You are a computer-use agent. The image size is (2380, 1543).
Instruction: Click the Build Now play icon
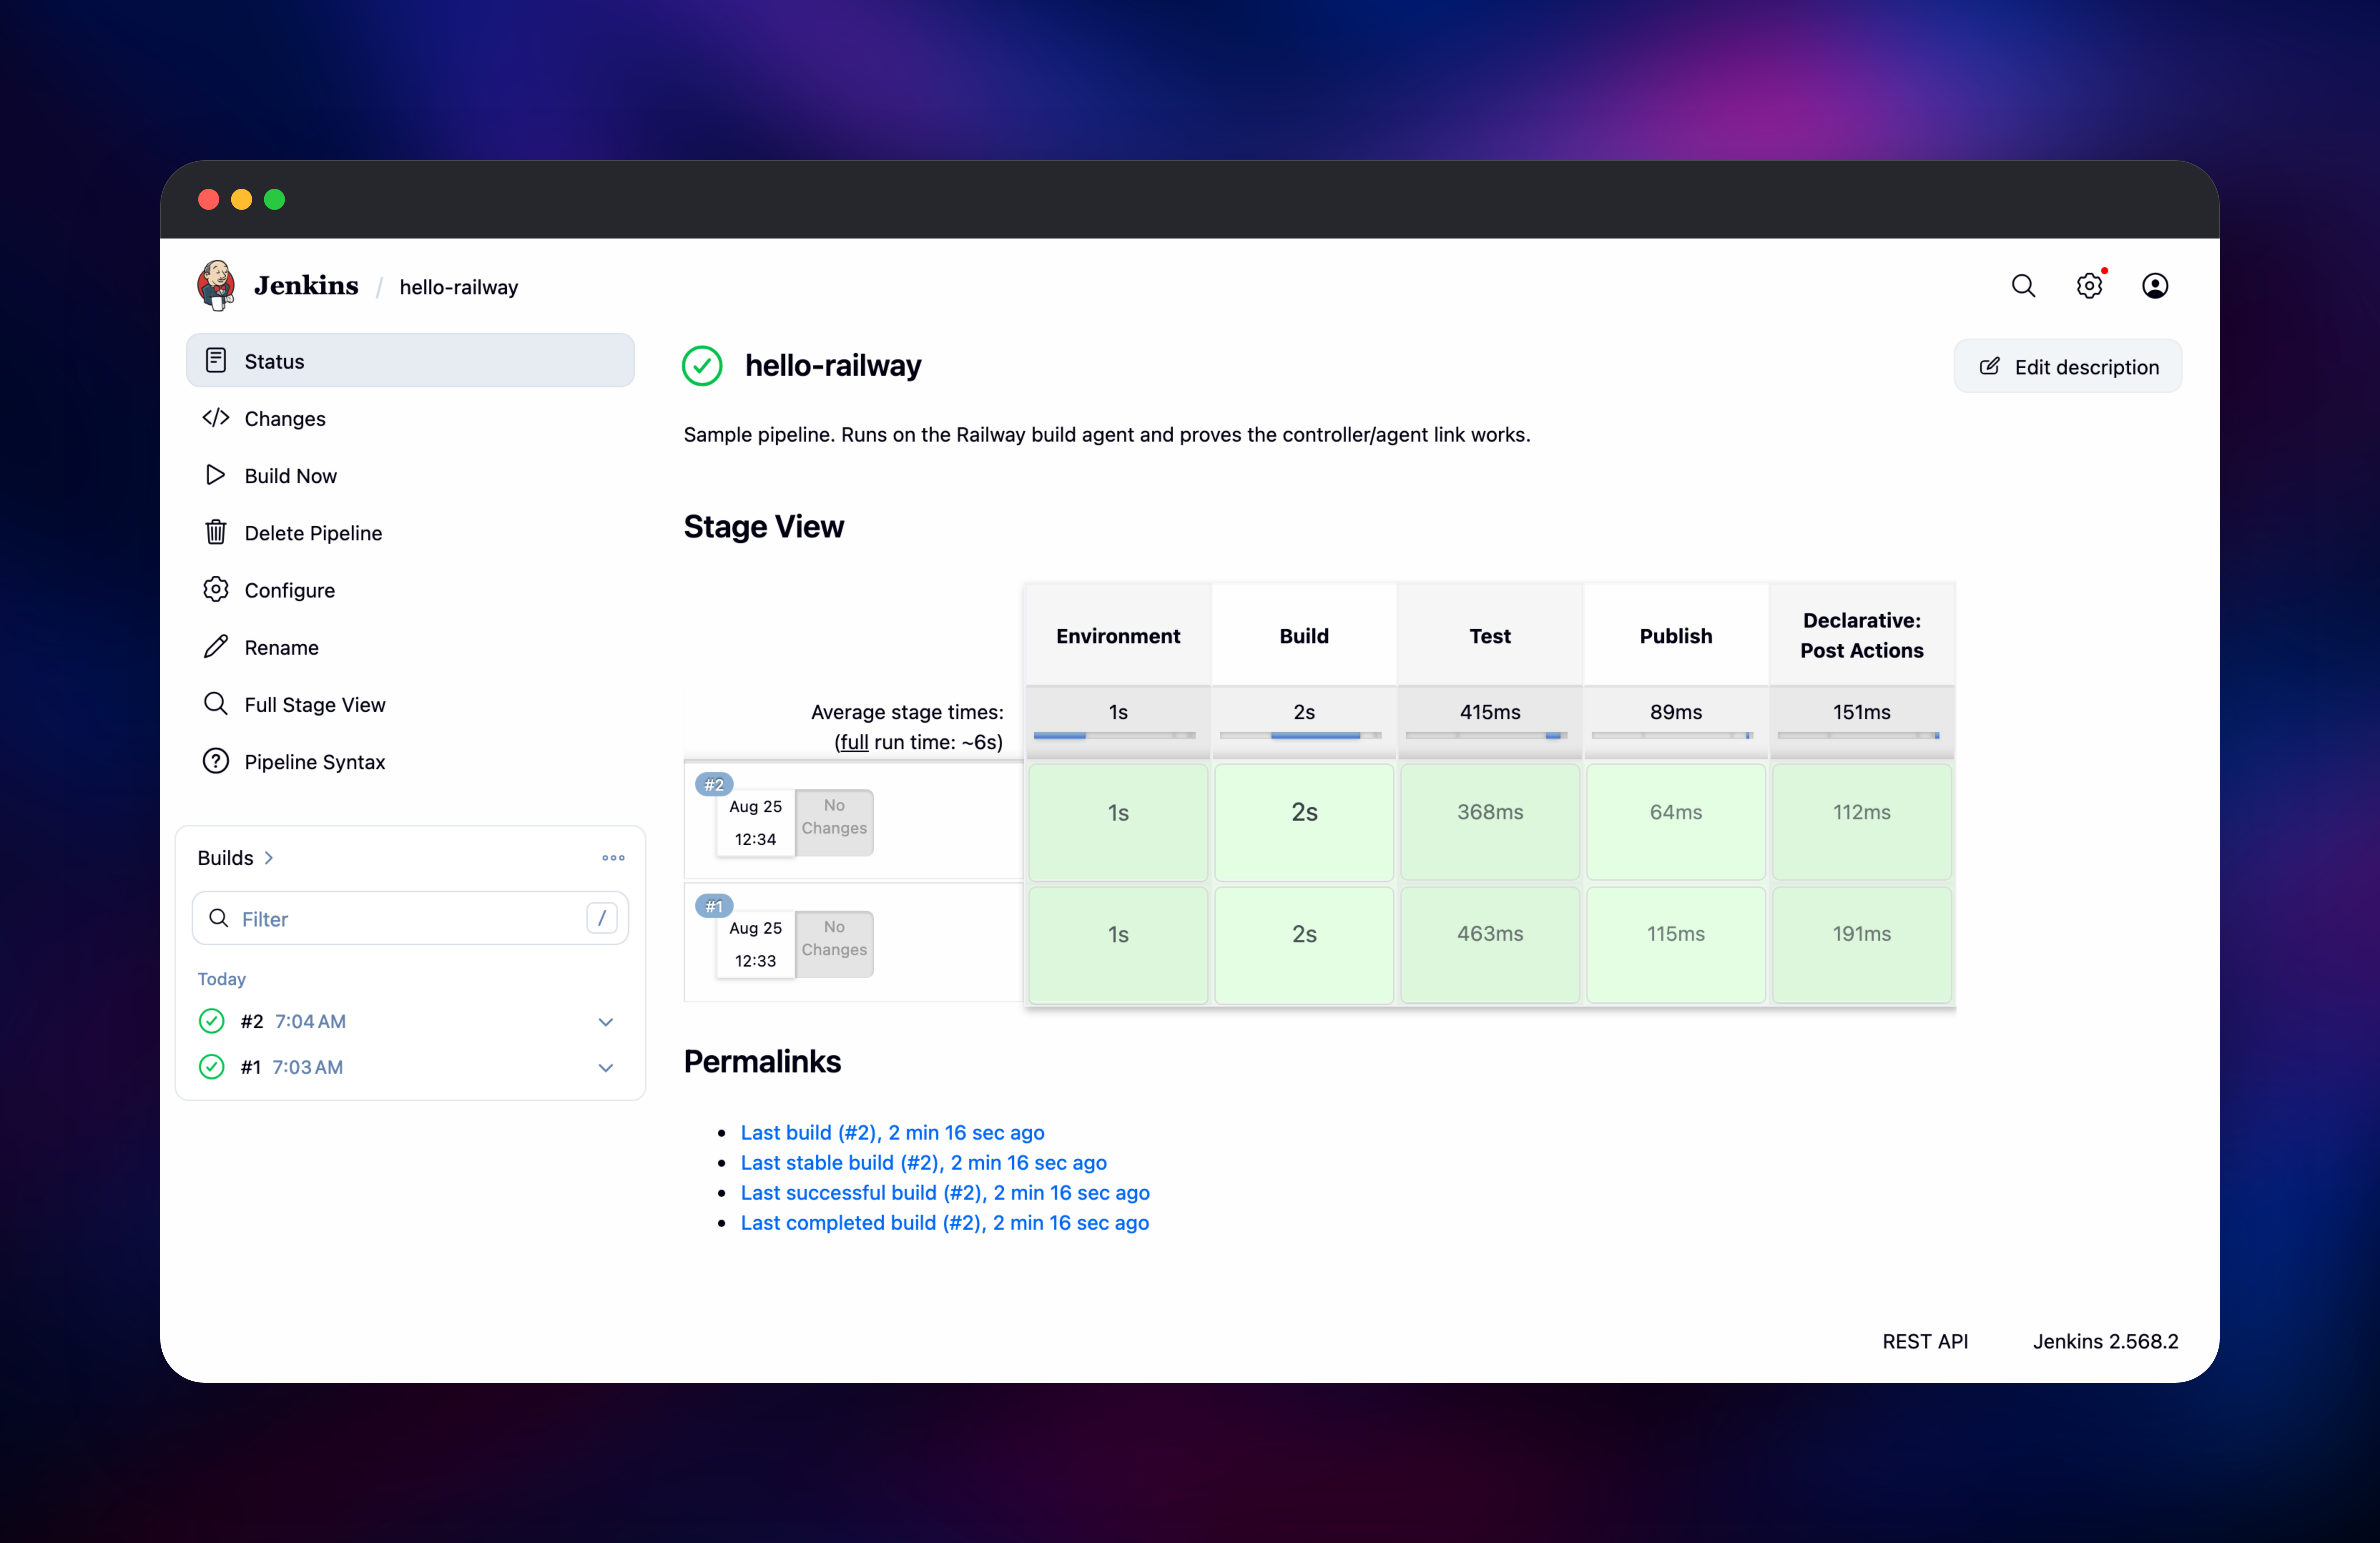pos(216,475)
